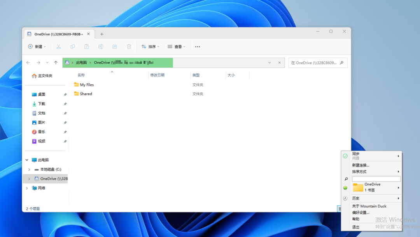Unpin 视频 via its pin icon

click(x=65, y=141)
